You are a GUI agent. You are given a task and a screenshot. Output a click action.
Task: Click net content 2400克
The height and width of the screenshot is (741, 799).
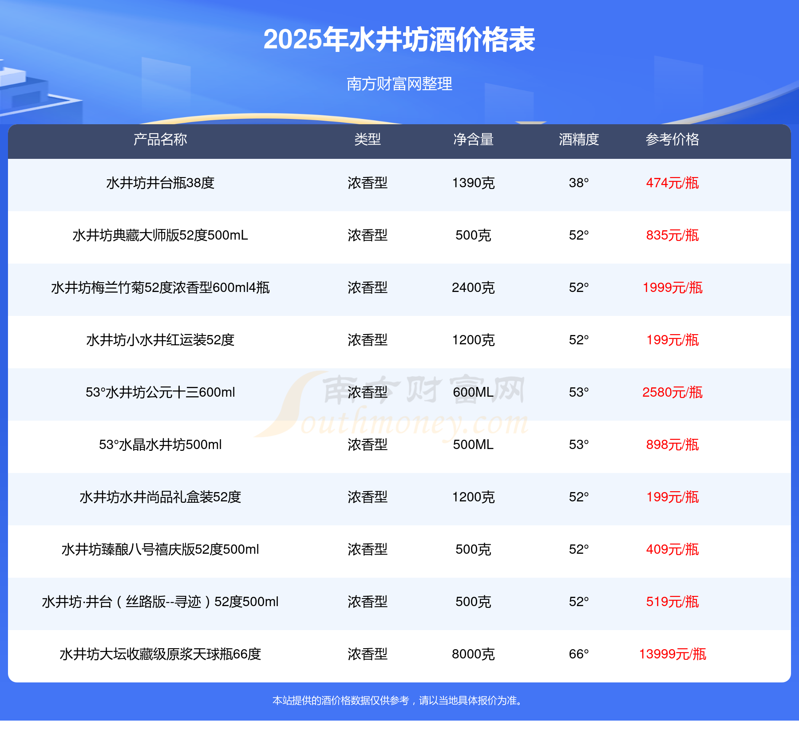tap(473, 288)
